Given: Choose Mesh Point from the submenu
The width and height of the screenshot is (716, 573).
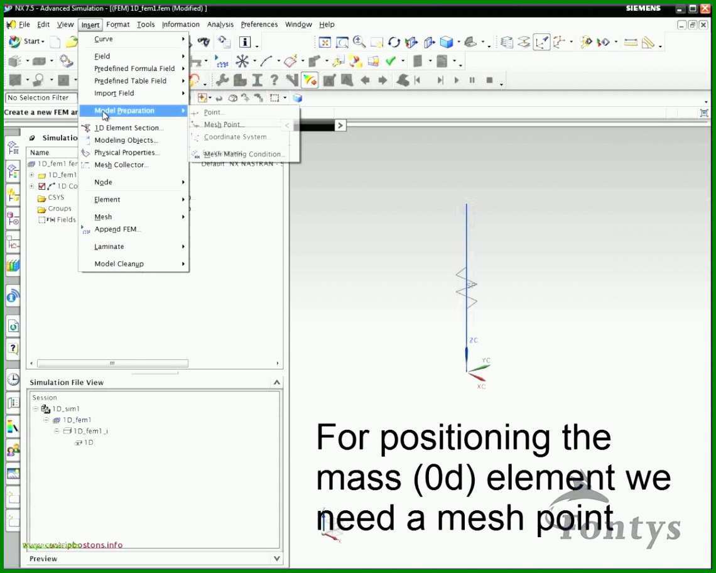Looking at the screenshot, I should pos(224,124).
